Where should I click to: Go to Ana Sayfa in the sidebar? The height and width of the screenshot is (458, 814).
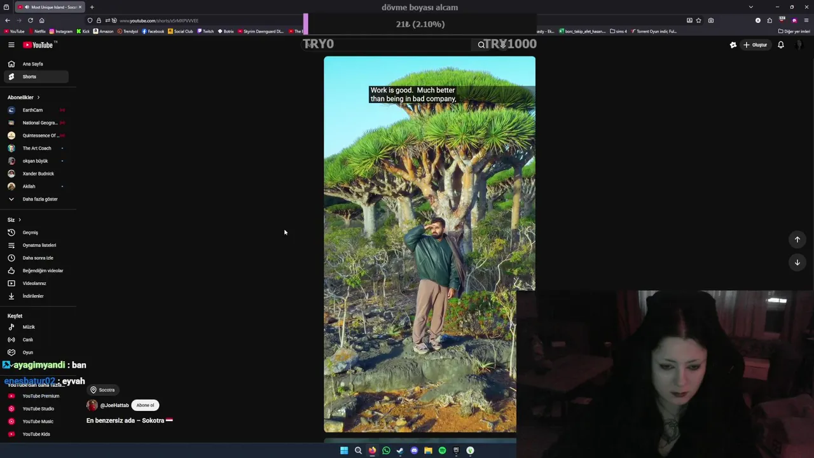click(x=36, y=64)
